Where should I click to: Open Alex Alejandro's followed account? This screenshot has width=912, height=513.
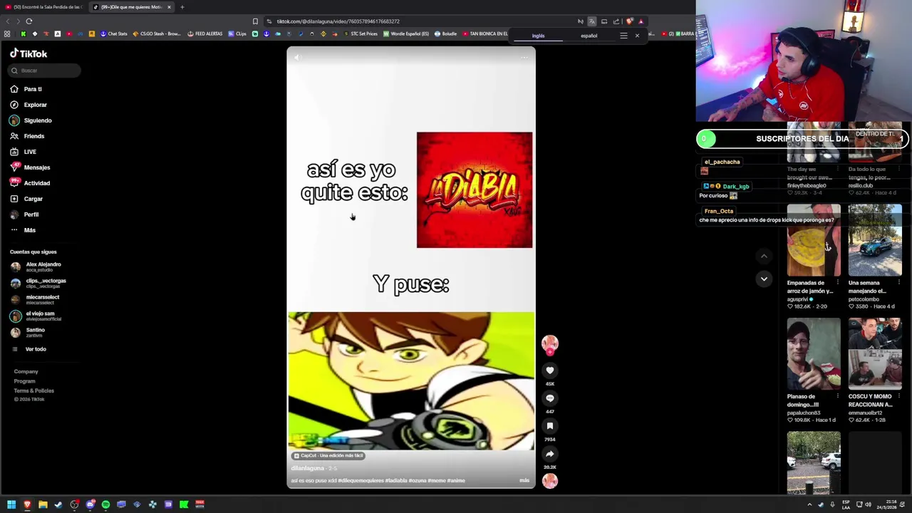[36, 266]
